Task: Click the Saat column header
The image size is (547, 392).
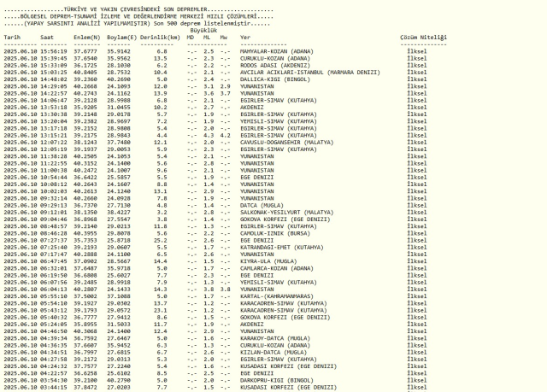Action: [x=48, y=38]
